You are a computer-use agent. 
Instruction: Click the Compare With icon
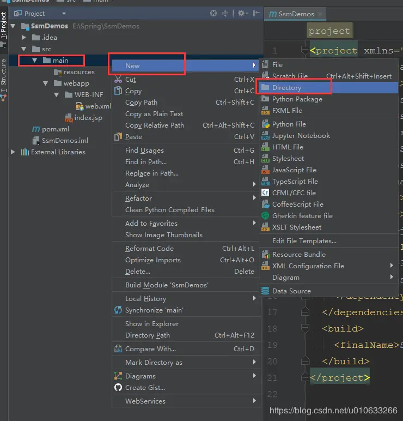click(x=118, y=348)
